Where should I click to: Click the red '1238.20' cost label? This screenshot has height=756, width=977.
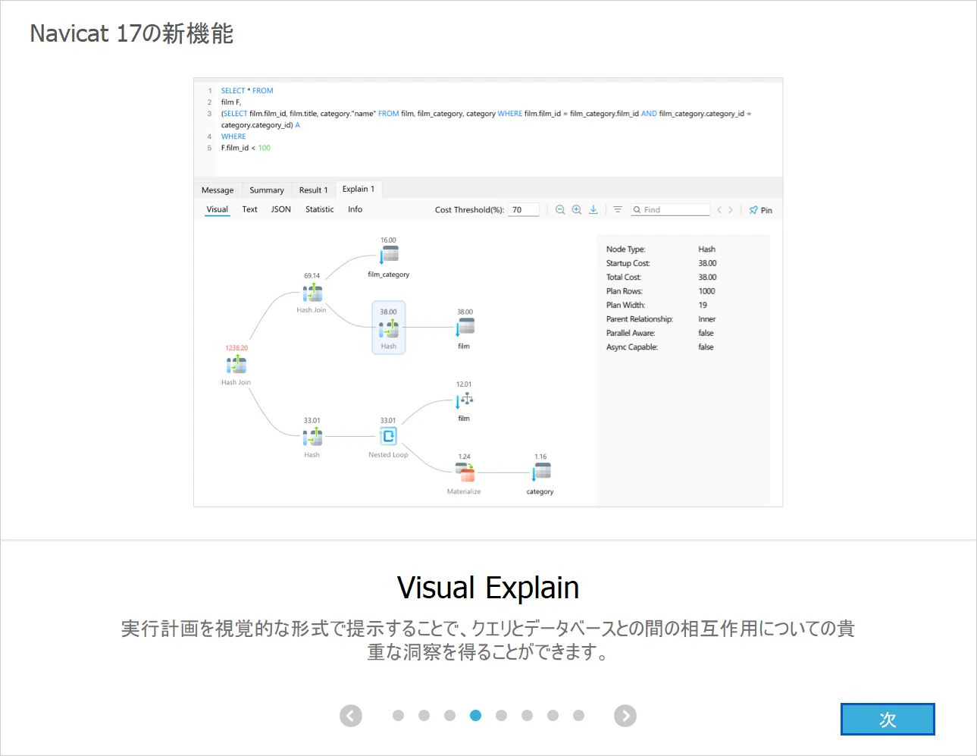(236, 348)
